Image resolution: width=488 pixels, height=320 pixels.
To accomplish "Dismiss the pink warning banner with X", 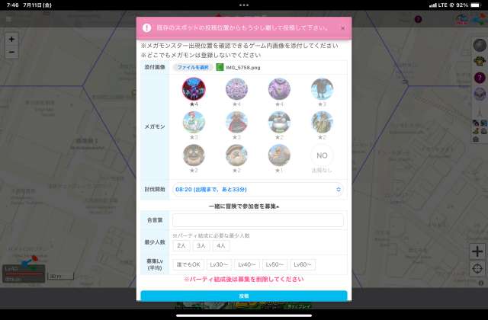I will (342, 28).
